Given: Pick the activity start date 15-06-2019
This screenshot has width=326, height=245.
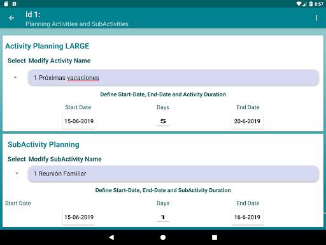Looking at the screenshot, I should tap(79, 121).
